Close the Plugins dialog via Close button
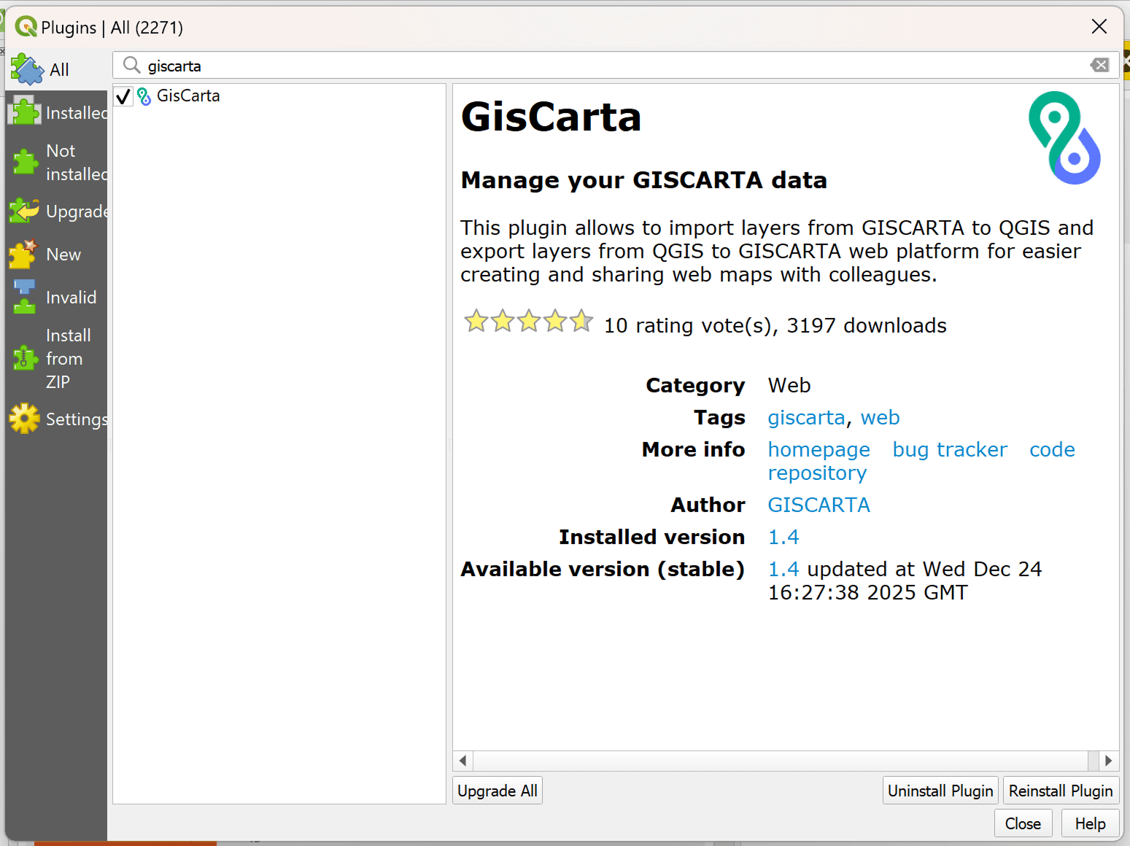The height and width of the screenshot is (846, 1130). [x=1023, y=824]
